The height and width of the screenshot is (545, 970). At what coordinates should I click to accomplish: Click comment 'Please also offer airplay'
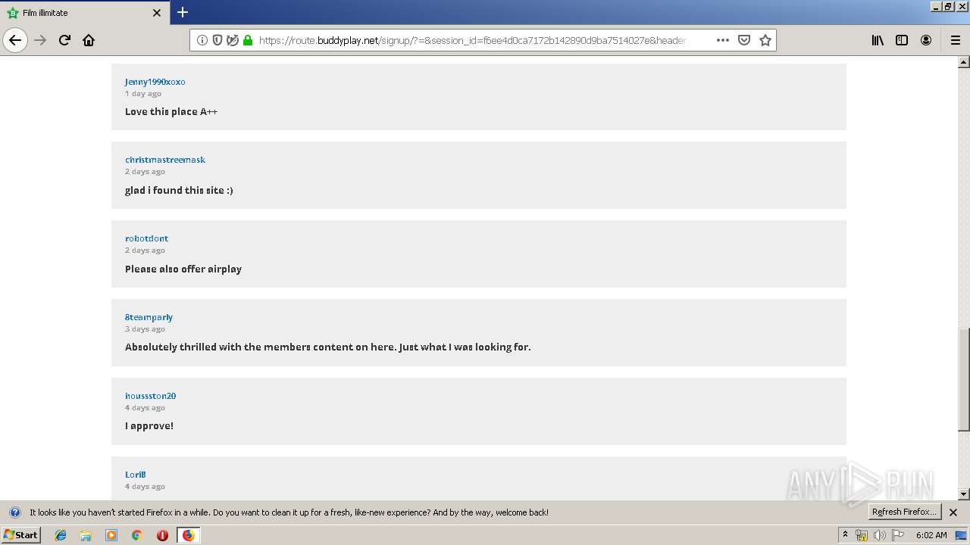(183, 269)
